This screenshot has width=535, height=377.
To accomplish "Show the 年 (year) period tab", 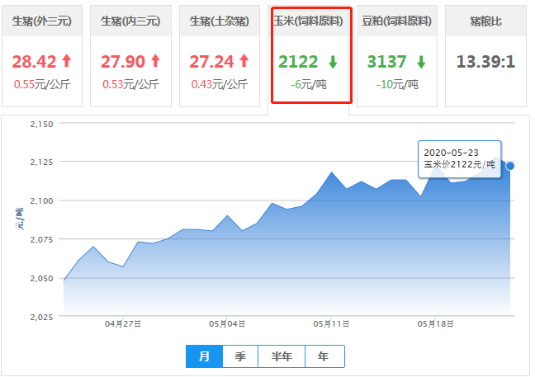I will [324, 356].
